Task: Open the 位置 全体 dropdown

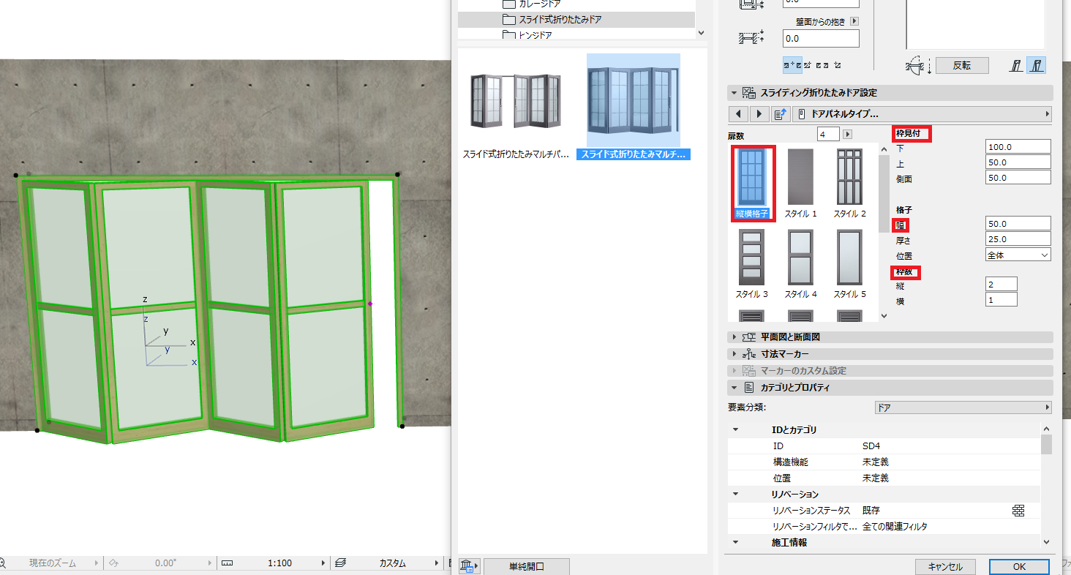Action: 1018,255
